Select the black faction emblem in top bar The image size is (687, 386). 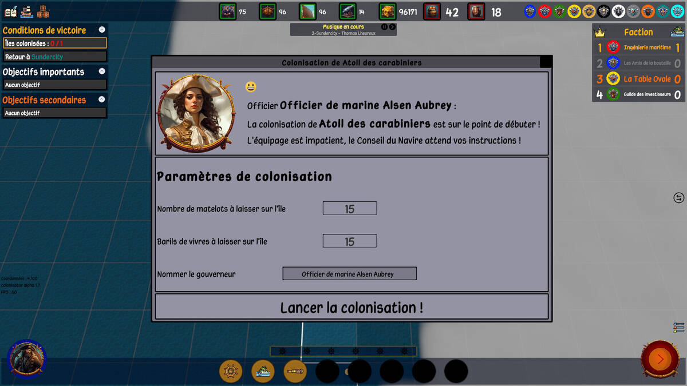tap(604, 11)
